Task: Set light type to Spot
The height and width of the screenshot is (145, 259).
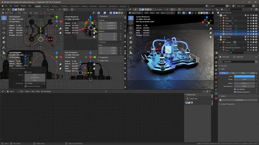Action: pos(243,73)
